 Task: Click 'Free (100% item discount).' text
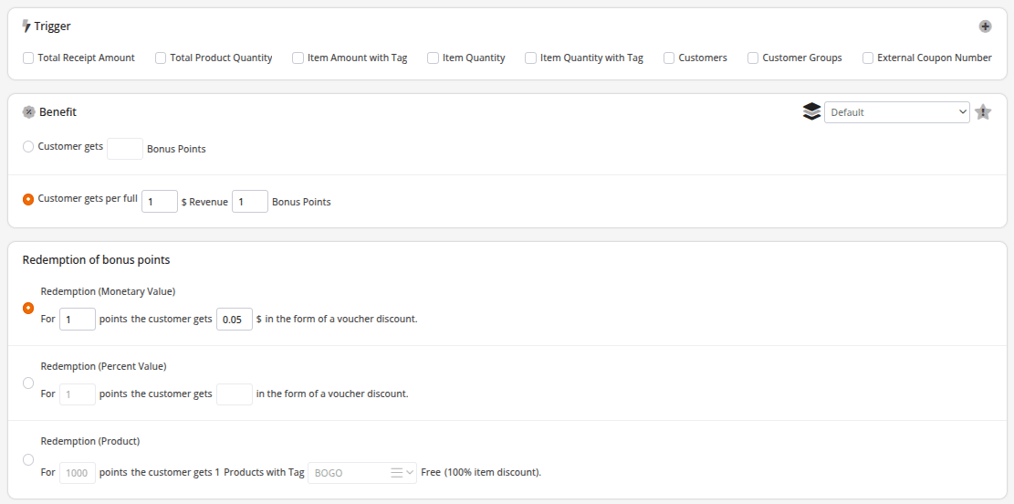(481, 472)
